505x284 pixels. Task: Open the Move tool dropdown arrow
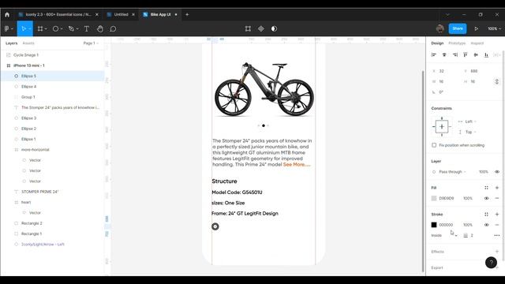(x=29, y=29)
